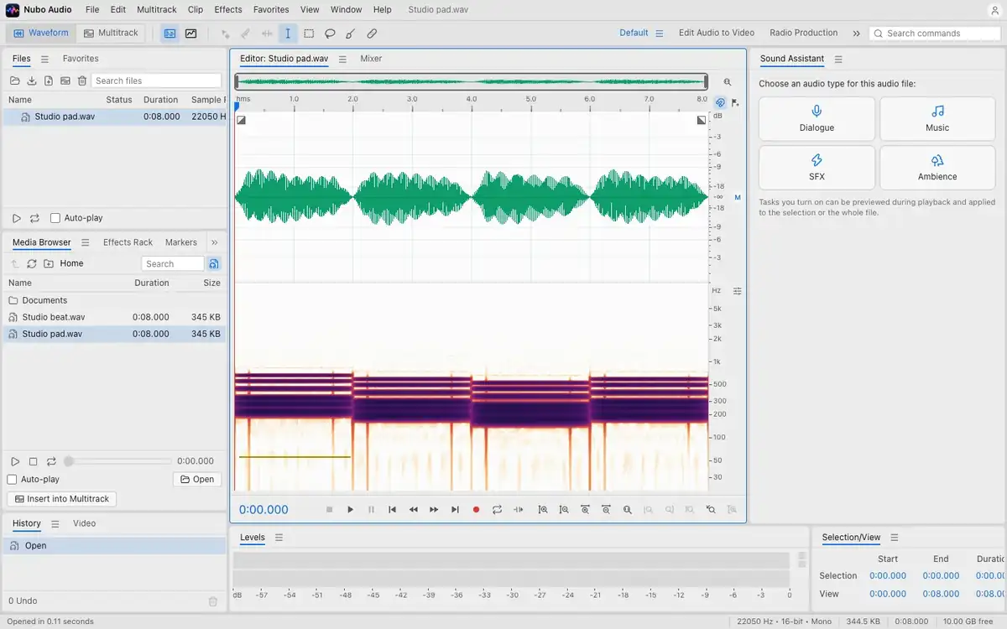Choose Ambience audio type
The width and height of the screenshot is (1007, 629).
pos(937,168)
